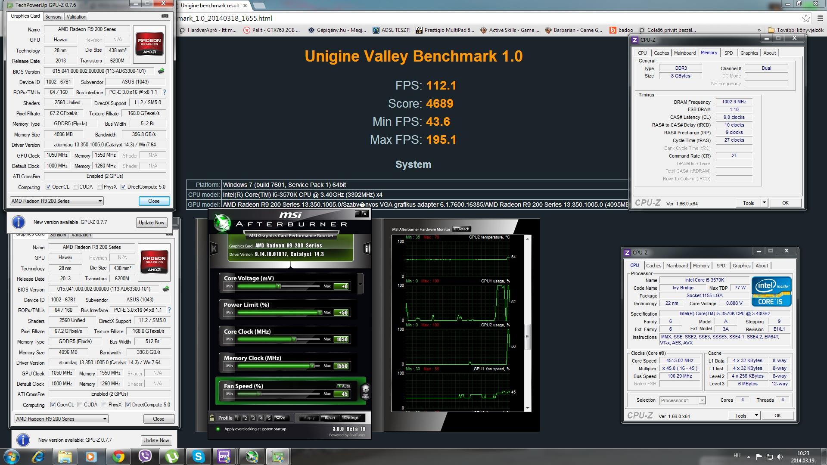Screen dimensions: 827x465
Task: Click the MSI Afterburner dragon logo
Action: coord(223,223)
